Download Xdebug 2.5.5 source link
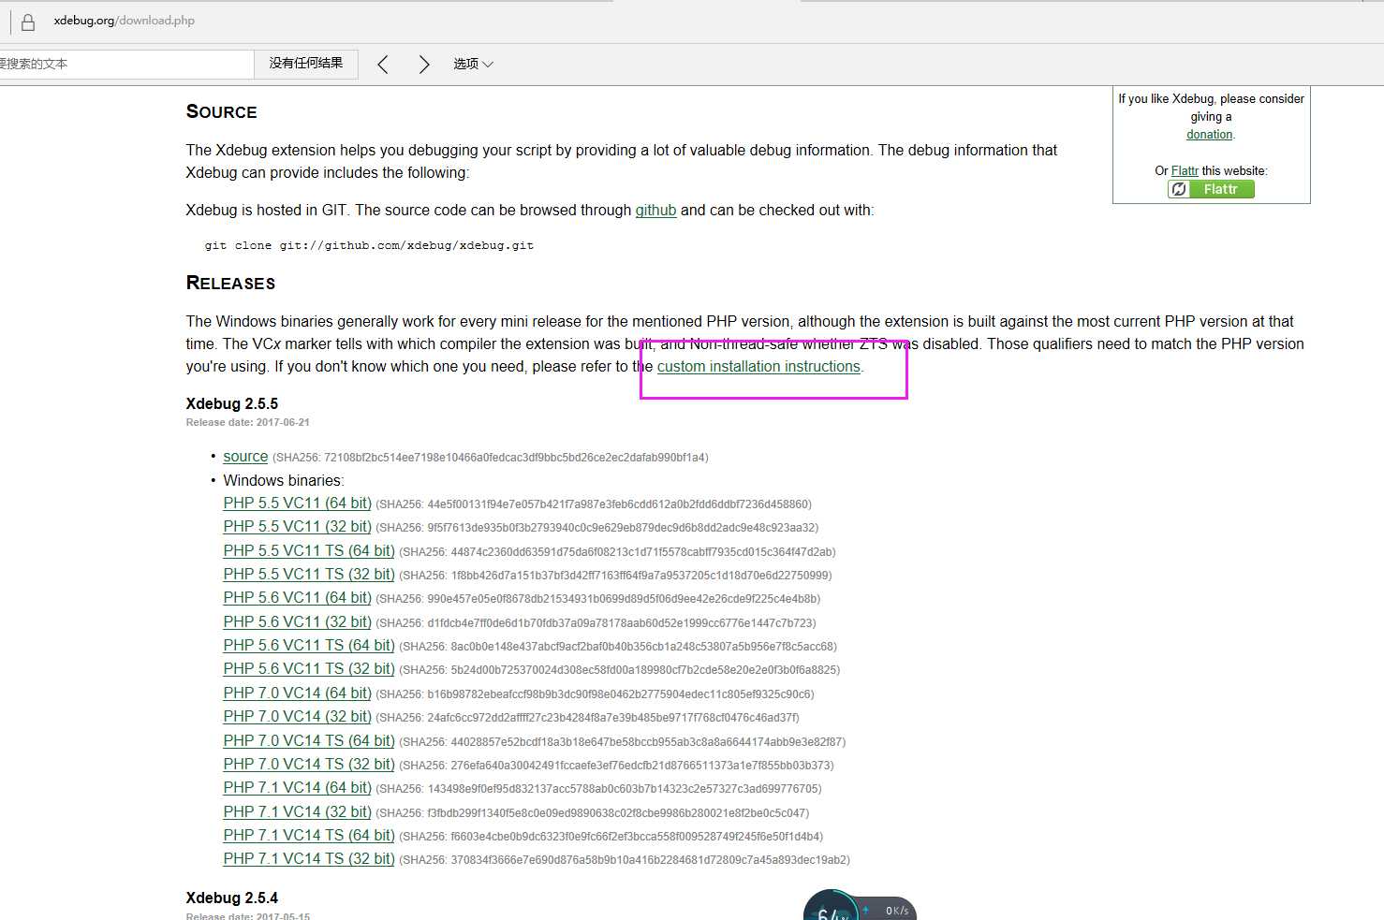 [x=245, y=456]
